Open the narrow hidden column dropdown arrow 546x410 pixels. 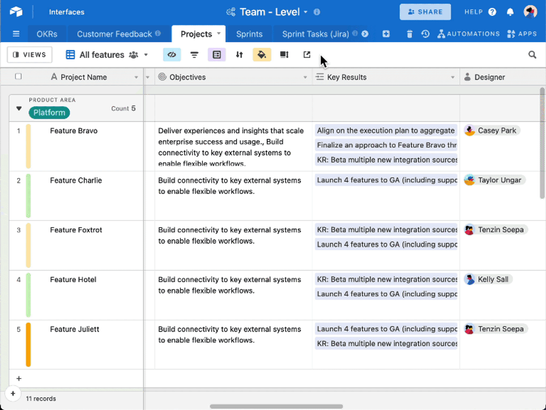tap(147, 77)
